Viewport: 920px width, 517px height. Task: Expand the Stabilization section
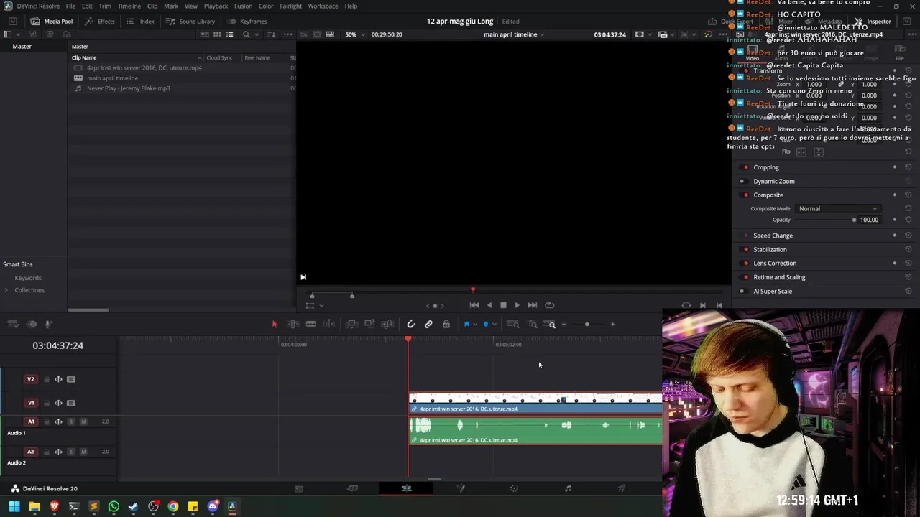pyautogui.click(x=770, y=249)
